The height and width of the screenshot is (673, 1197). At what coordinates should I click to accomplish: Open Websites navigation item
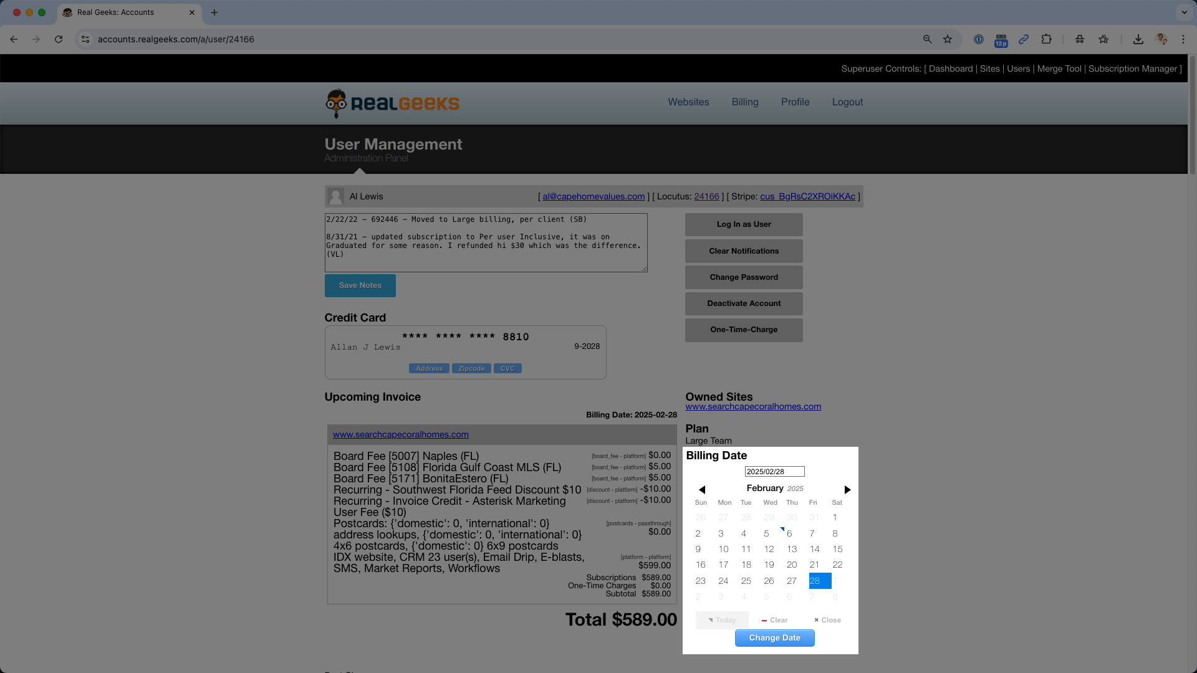[688, 102]
